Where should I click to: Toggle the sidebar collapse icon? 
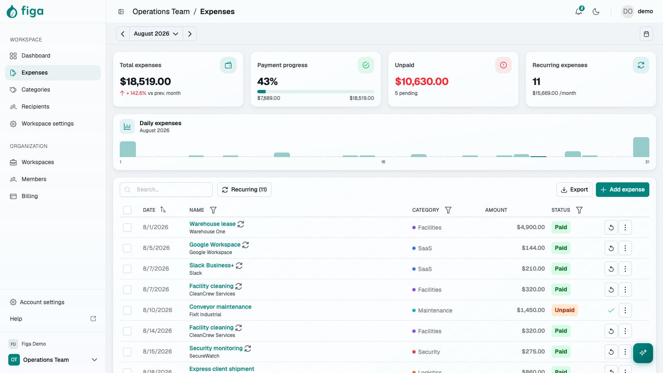(121, 12)
